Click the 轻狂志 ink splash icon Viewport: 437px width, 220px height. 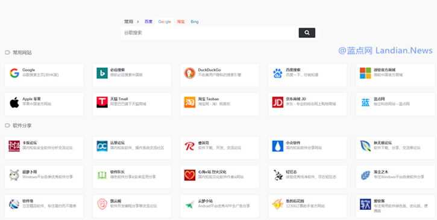click(278, 176)
